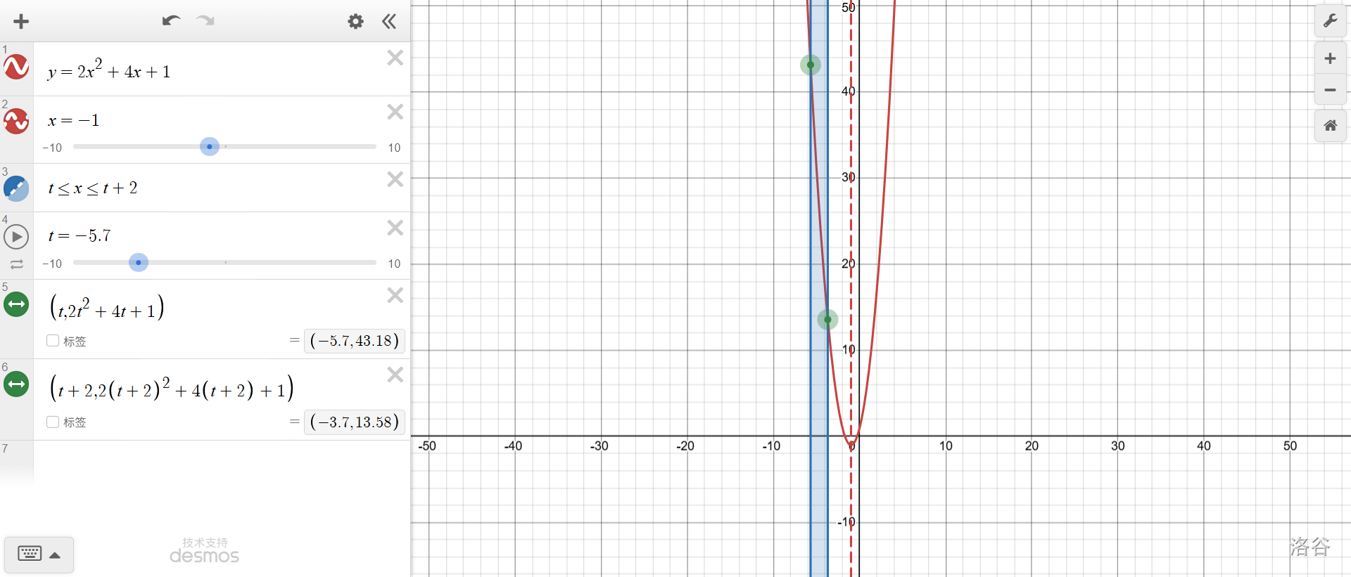This screenshot has width=1351, height=577.
Task: Delete the t = -5.7 expression
Action: tap(395, 228)
